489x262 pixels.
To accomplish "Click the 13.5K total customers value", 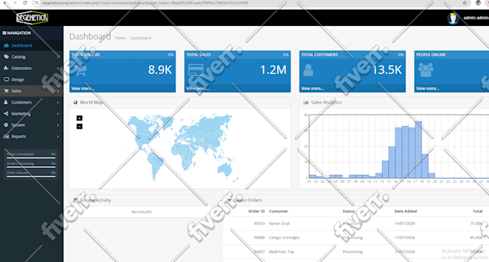I will pos(387,70).
